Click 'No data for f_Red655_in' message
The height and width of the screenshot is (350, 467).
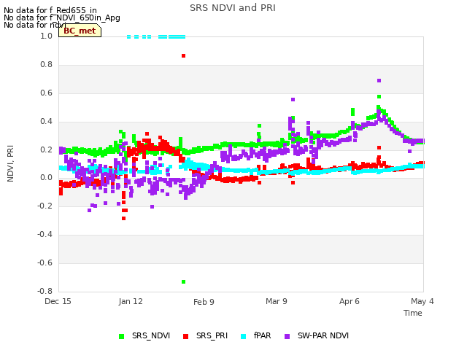click(50, 10)
